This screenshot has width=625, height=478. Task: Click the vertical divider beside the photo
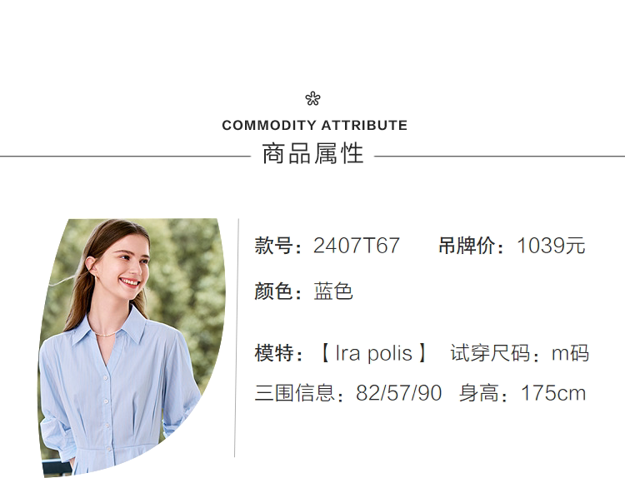click(x=236, y=337)
